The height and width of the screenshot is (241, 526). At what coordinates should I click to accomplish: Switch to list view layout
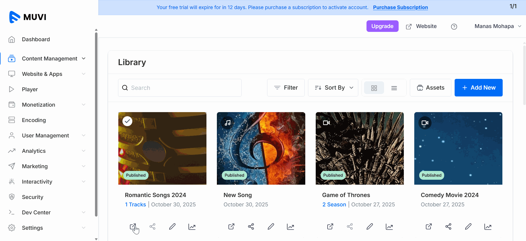pos(394,88)
